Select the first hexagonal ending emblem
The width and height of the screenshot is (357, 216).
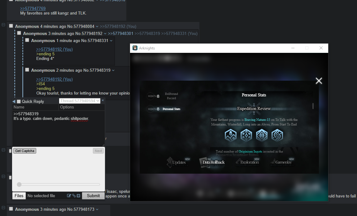coord(231,135)
